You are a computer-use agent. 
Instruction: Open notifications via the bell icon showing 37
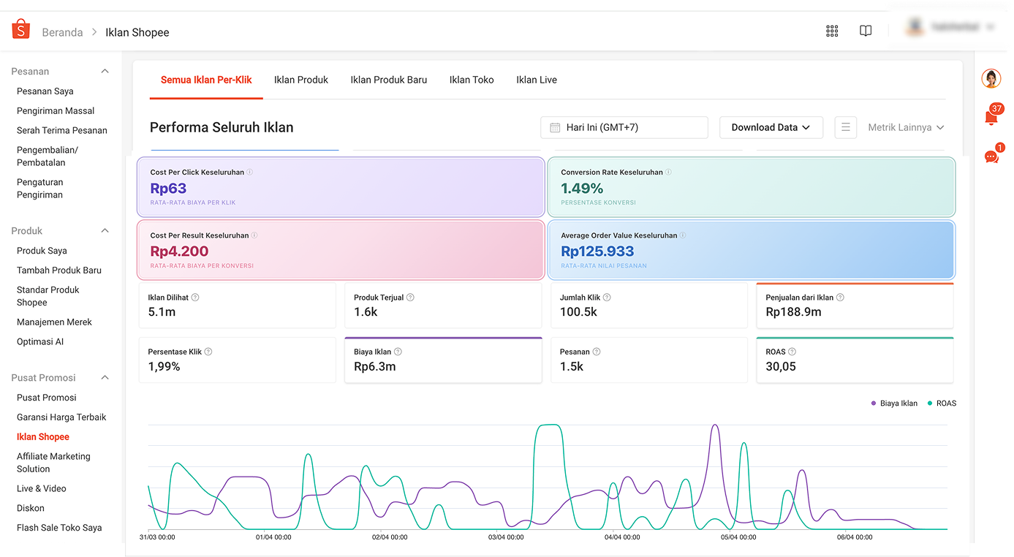pos(991,115)
